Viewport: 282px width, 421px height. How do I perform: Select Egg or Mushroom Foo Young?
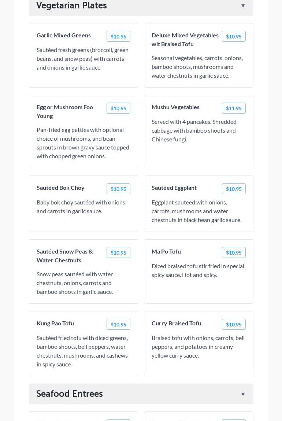pyautogui.click(x=65, y=111)
